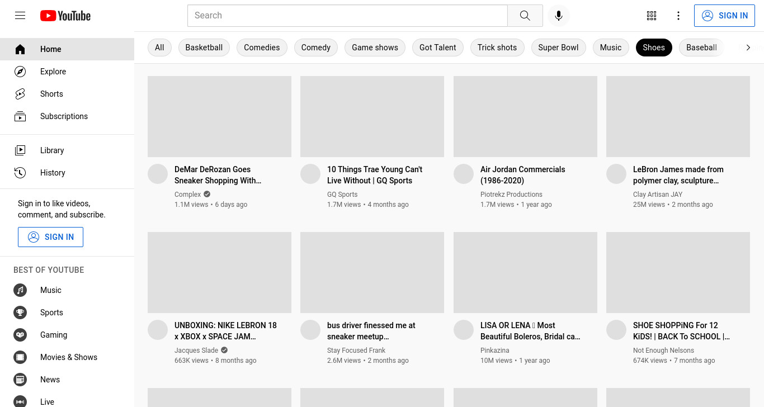Select the Game shows filter chip
This screenshot has width=764, height=407.
click(x=375, y=48)
